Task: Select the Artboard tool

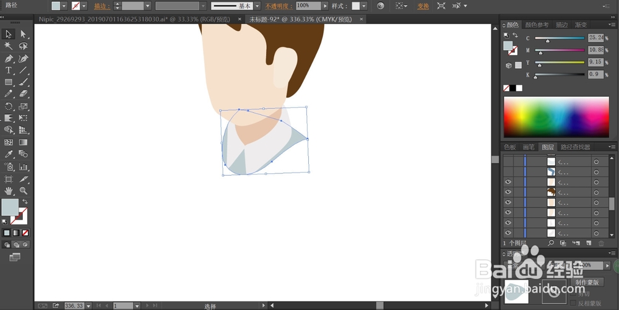Action: [x=8, y=179]
